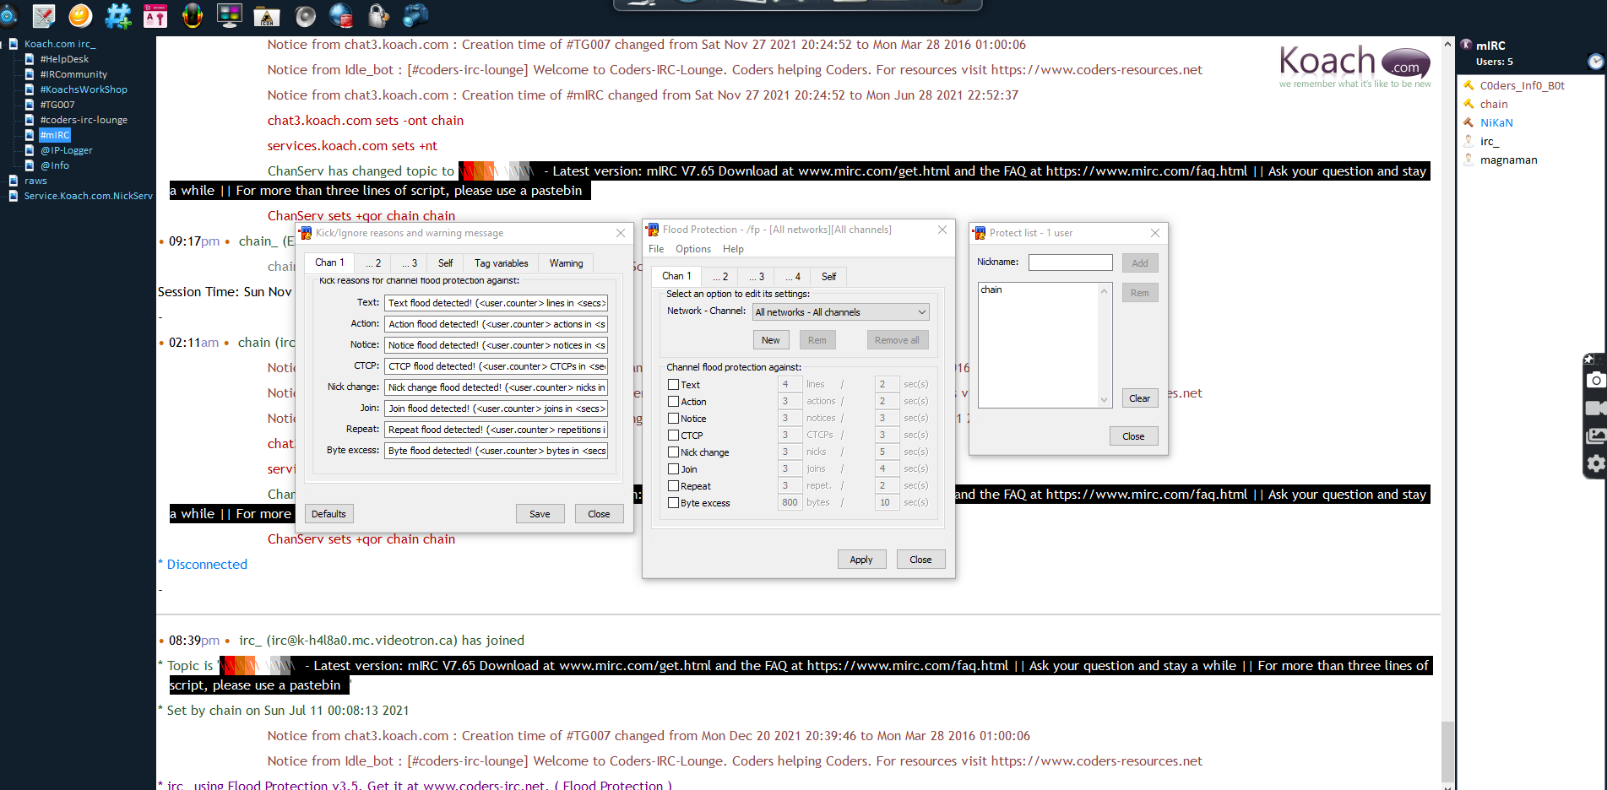Viewport: 1607px width, 790px height.
Task: Select nickname NiKaN in the user list
Action: pyautogui.click(x=1496, y=122)
